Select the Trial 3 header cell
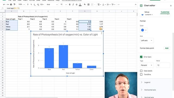 tap(48, 19)
